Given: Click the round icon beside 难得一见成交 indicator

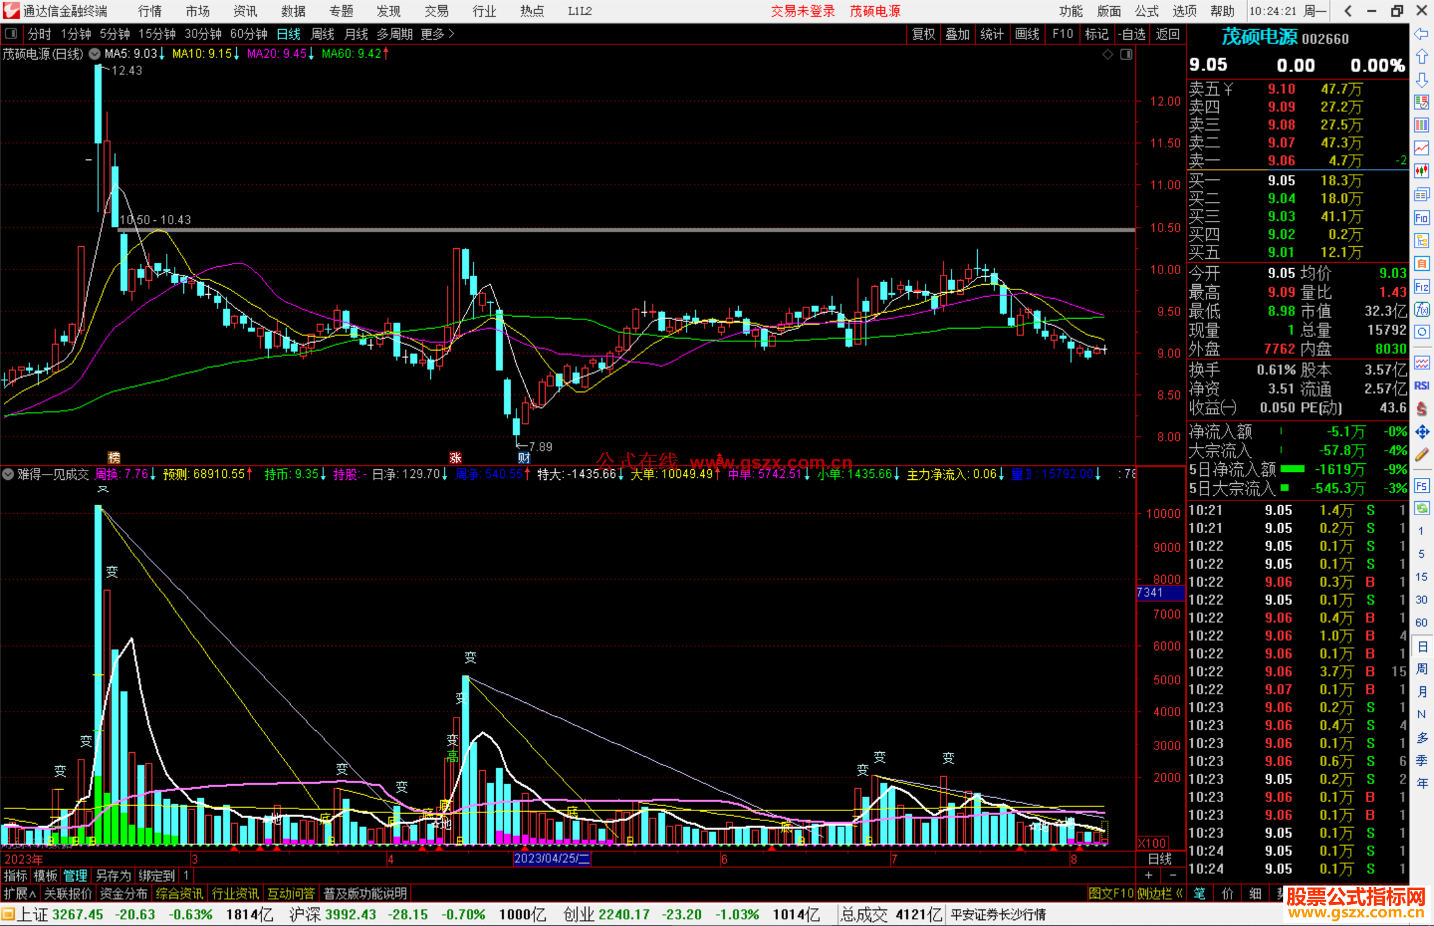Looking at the screenshot, I should (8, 474).
